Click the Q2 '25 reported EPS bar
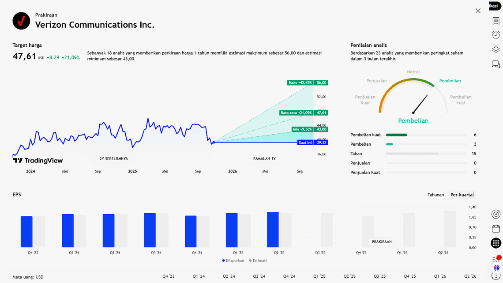503x283 pixels. click(273, 230)
